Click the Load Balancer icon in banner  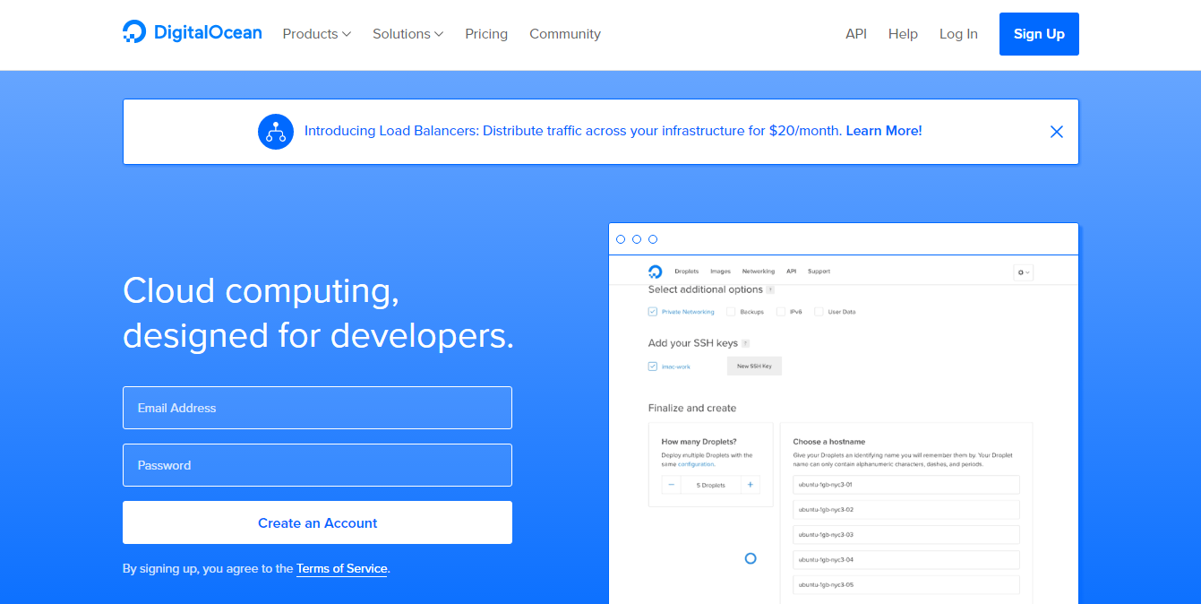tap(276, 132)
